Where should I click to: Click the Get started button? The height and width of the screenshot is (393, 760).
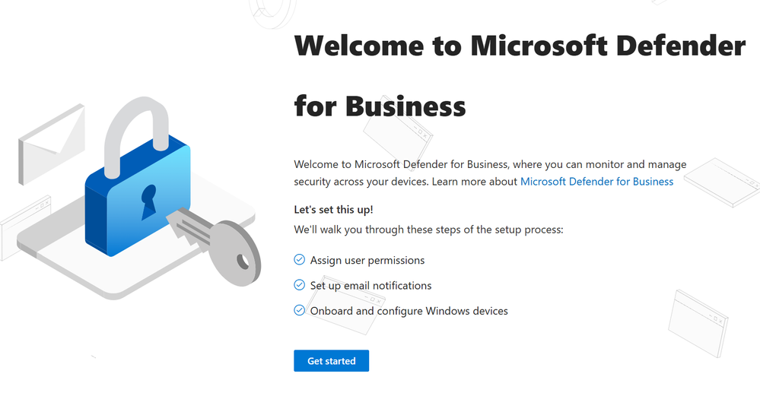331,361
